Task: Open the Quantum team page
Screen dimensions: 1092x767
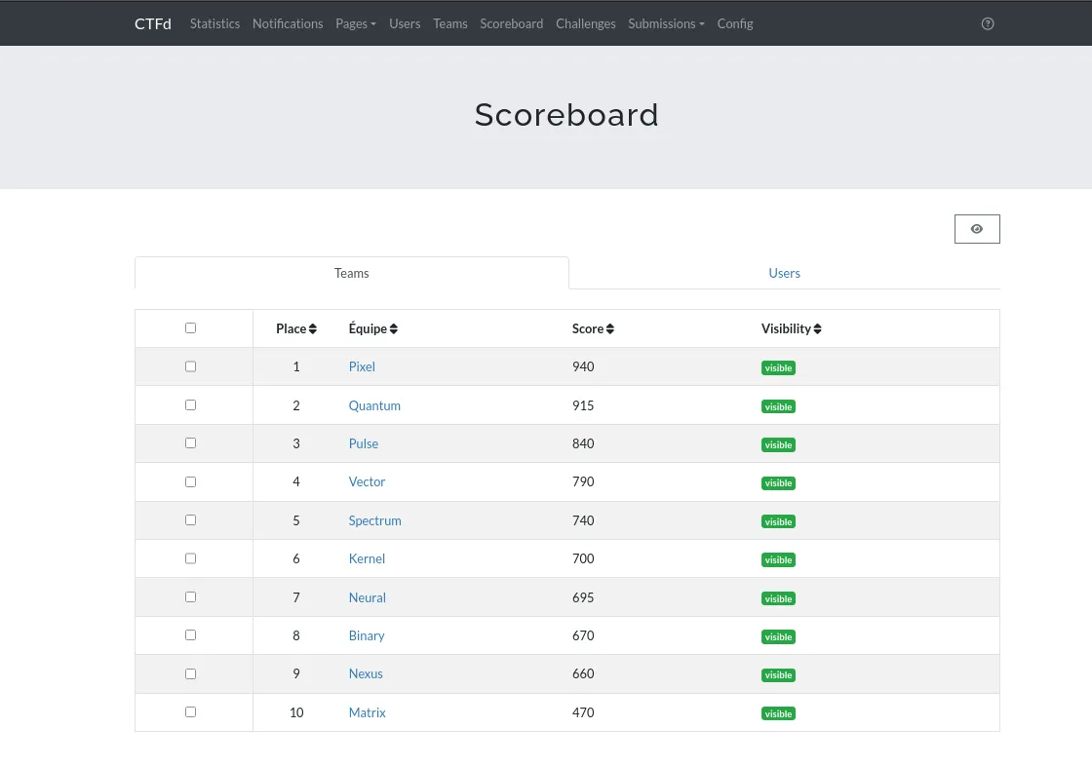Action: pos(374,404)
